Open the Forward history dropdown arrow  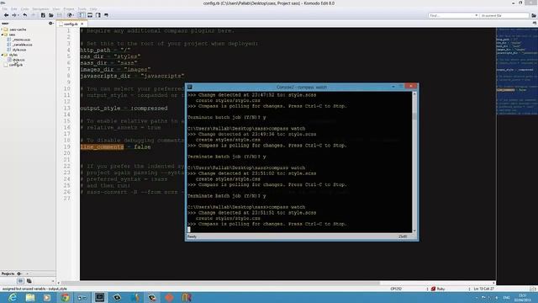[x=18, y=15]
